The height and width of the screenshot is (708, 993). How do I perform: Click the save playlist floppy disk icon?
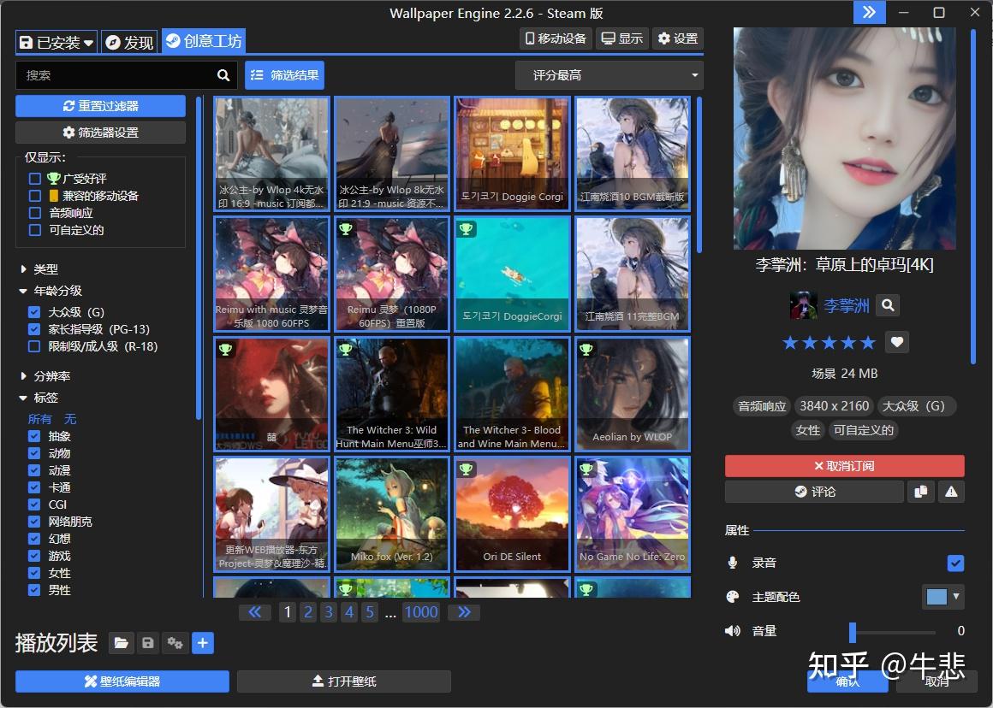tap(148, 644)
